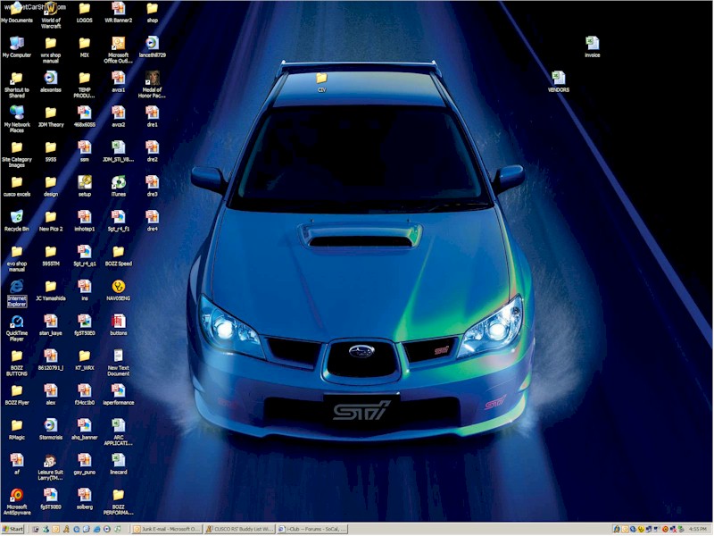Click the Start button
714x536 pixels.
[x=13, y=529]
